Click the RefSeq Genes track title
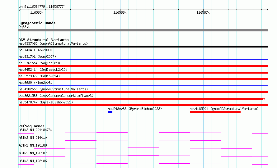 click(31, 126)
